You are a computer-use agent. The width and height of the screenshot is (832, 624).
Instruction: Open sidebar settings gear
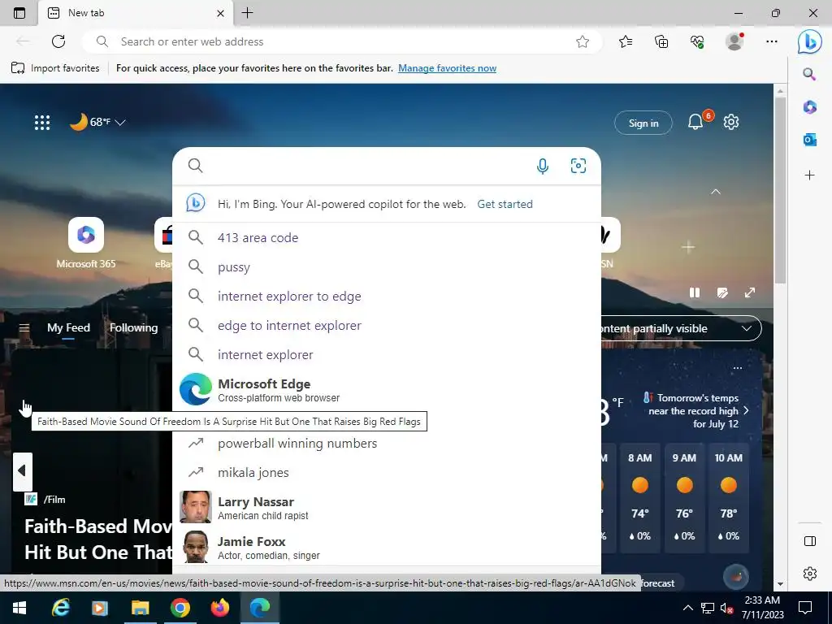coord(810,574)
